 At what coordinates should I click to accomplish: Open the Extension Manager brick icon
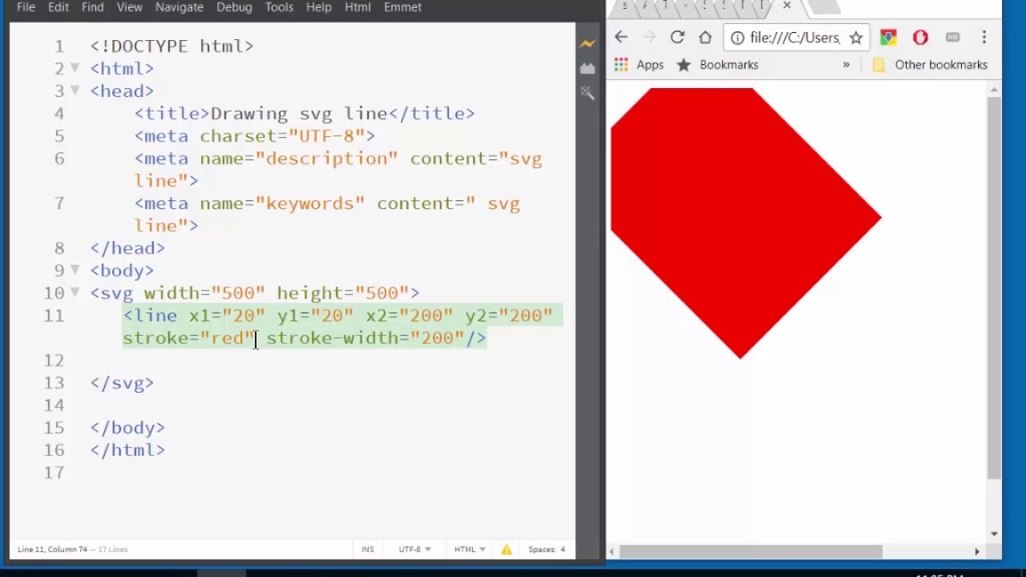(588, 69)
